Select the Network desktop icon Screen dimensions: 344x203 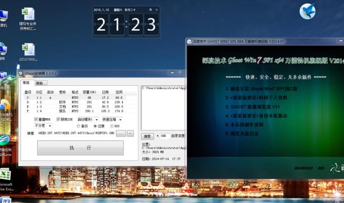pyautogui.click(x=3, y=51)
